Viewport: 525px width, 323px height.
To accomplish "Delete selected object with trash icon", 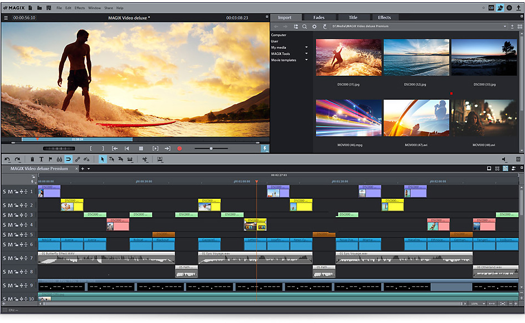I will pos(32,159).
